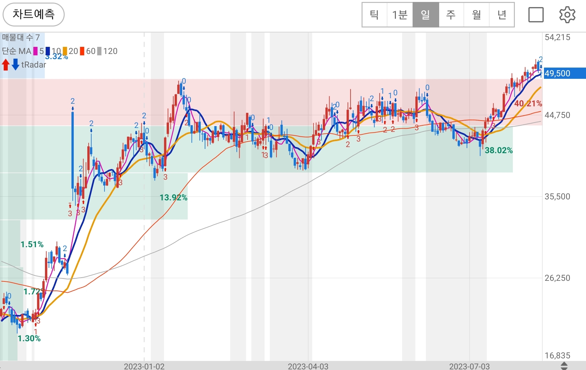This screenshot has height=370, width=586.
Task: Click the 1.30% volume profile label
Action: point(29,338)
